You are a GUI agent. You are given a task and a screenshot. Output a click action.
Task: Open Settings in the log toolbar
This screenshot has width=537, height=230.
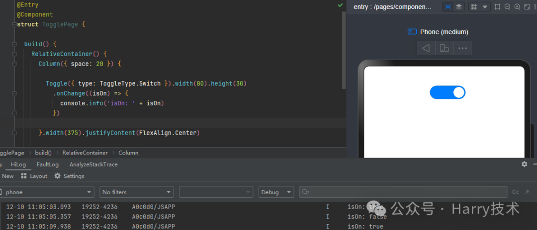[69, 176]
